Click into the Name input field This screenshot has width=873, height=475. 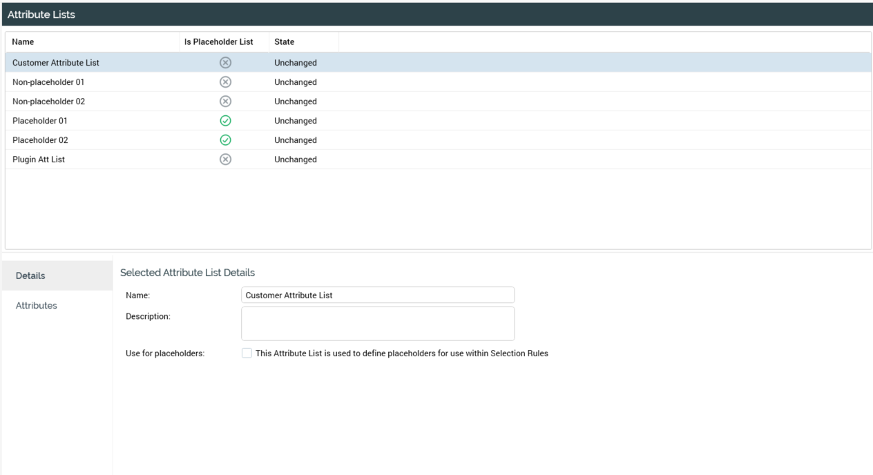click(378, 295)
